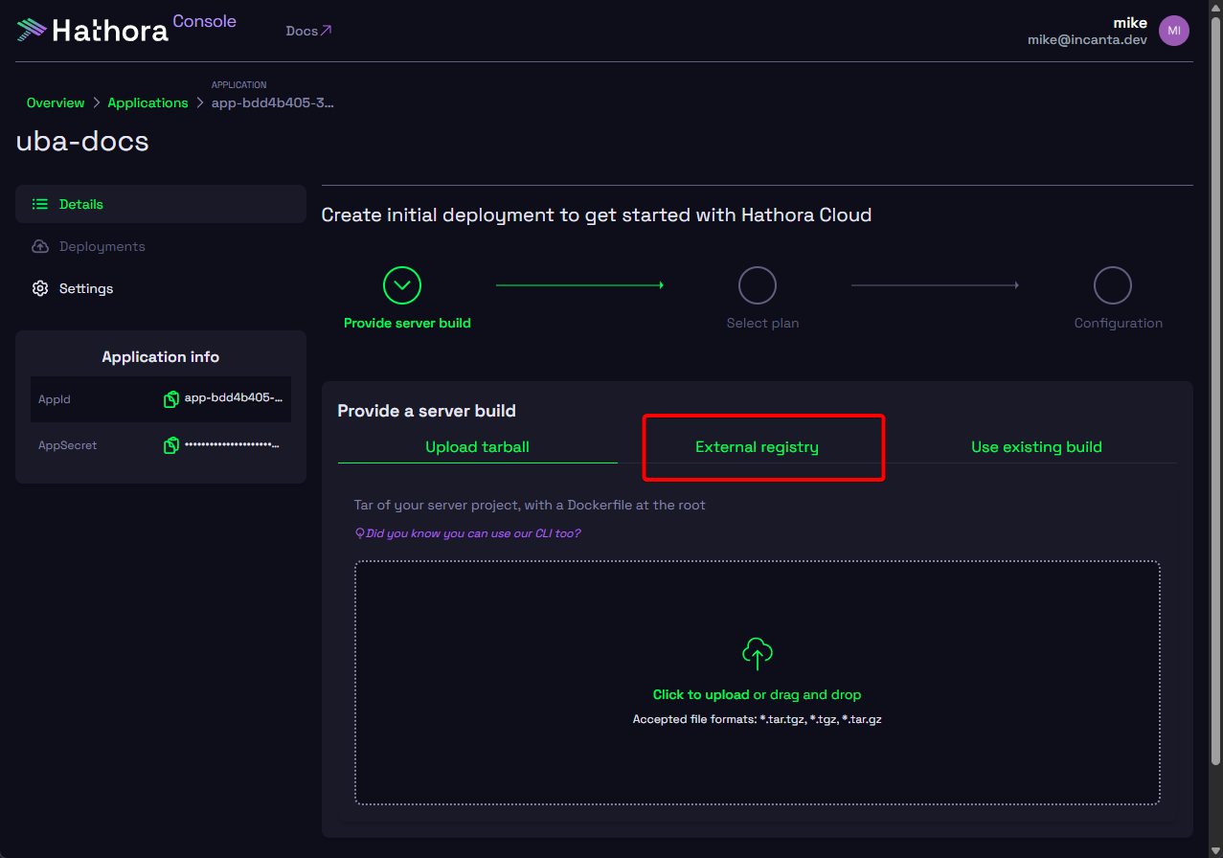Screen dimensions: 1223x858
Task: Click the cloud upload icon in dropzone
Action: (x=758, y=653)
